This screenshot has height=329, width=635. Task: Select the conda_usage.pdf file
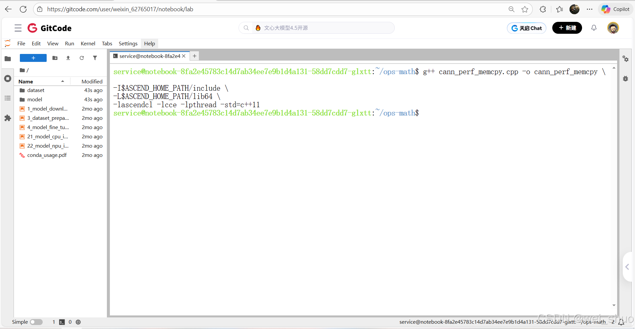click(61, 155)
